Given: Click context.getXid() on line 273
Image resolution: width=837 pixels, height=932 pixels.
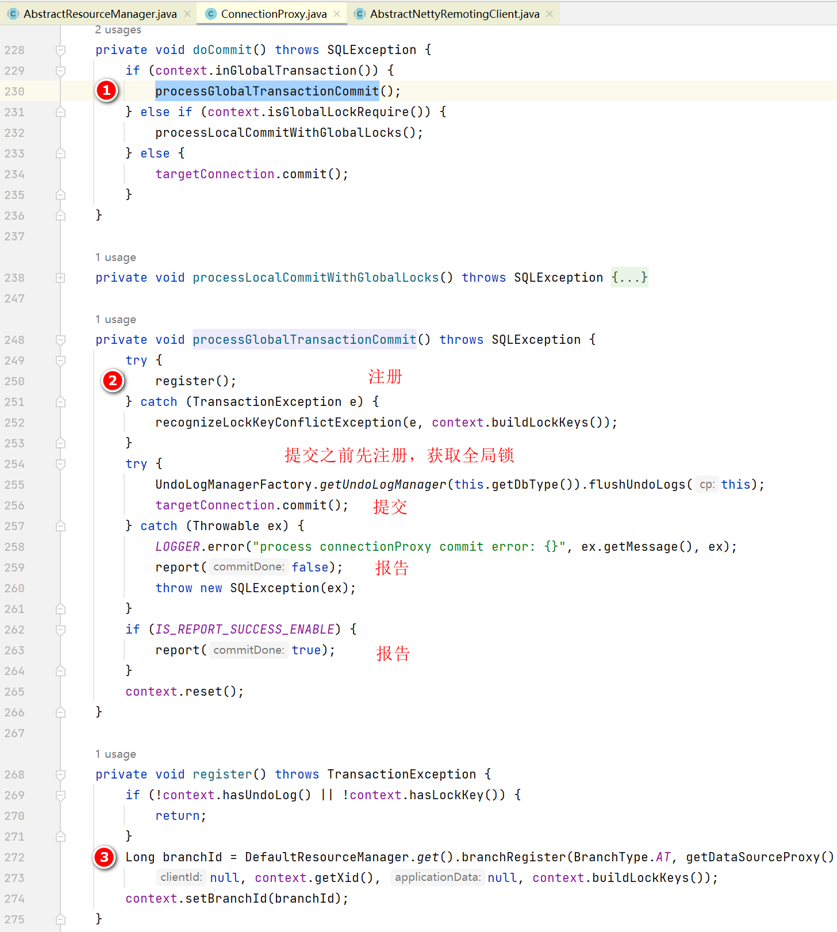Looking at the screenshot, I should [314, 878].
